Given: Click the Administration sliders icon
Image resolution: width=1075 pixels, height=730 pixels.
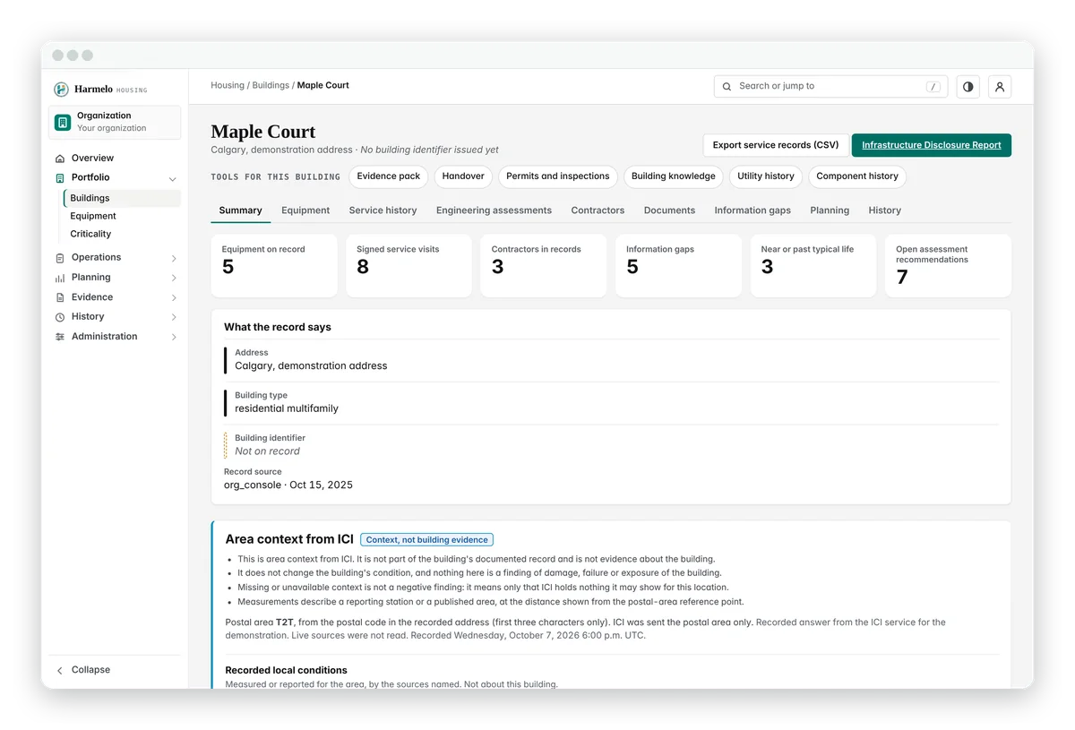Looking at the screenshot, I should [x=60, y=337].
